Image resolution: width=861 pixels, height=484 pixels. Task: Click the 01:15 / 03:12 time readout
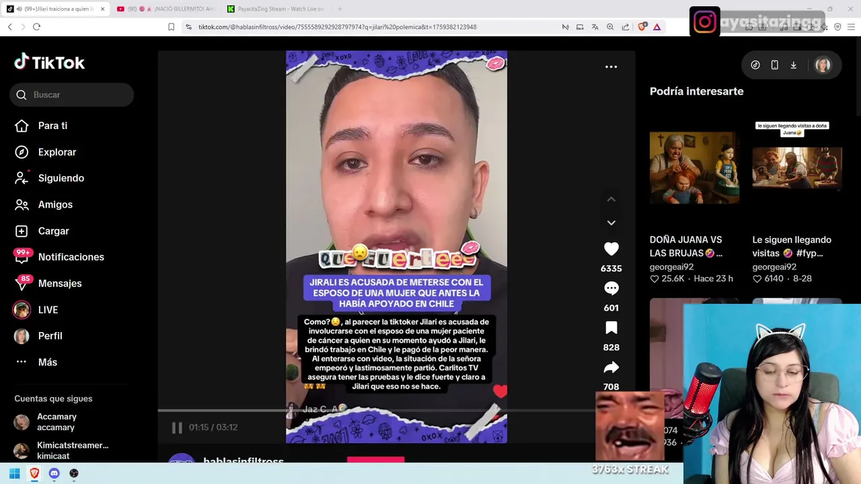213,428
